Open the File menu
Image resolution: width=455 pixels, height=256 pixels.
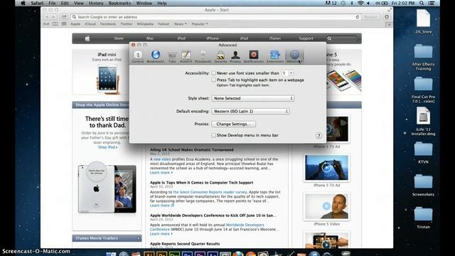pos(52,3)
